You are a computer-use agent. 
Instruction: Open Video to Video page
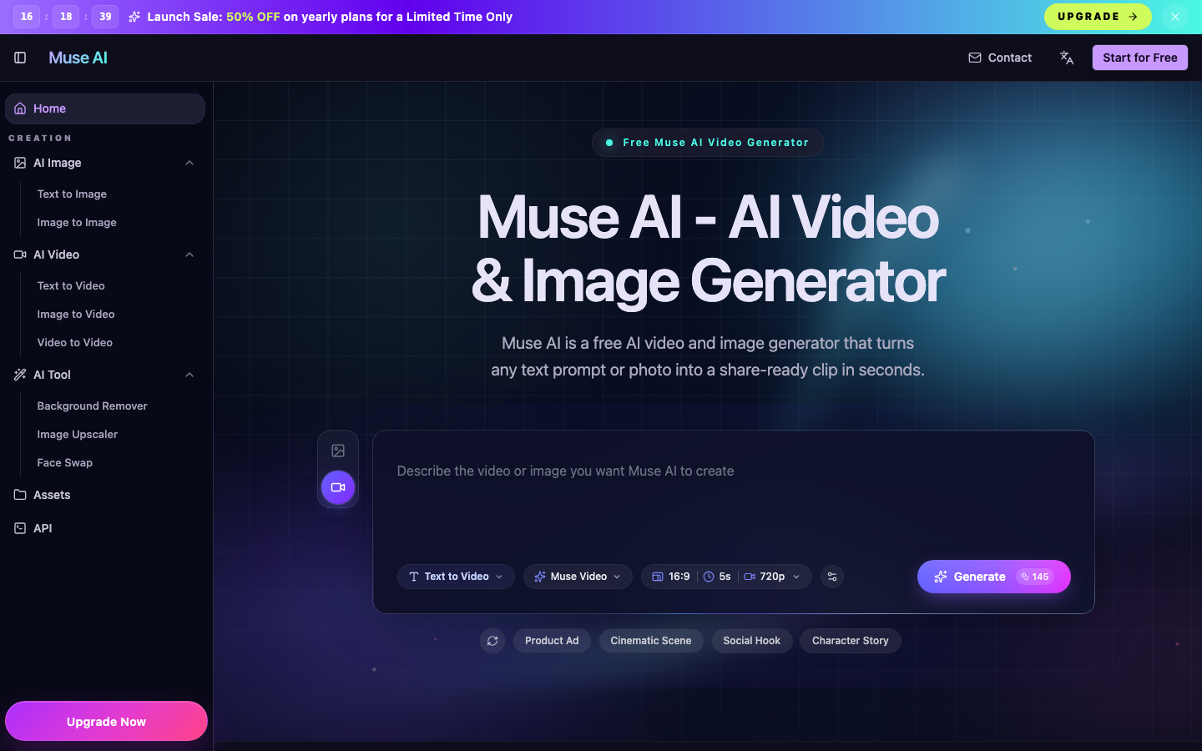click(75, 342)
